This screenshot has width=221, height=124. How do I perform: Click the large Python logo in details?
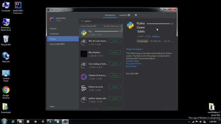pyautogui.click(x=131, y=25)
